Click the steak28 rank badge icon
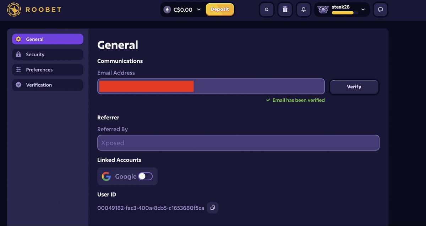Image resolution: width=426 pixels, height=226 pixels. [323, 10]
